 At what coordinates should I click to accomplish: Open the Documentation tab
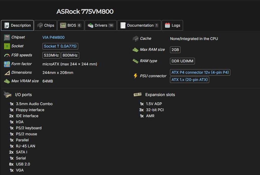(x=139, y=25)
